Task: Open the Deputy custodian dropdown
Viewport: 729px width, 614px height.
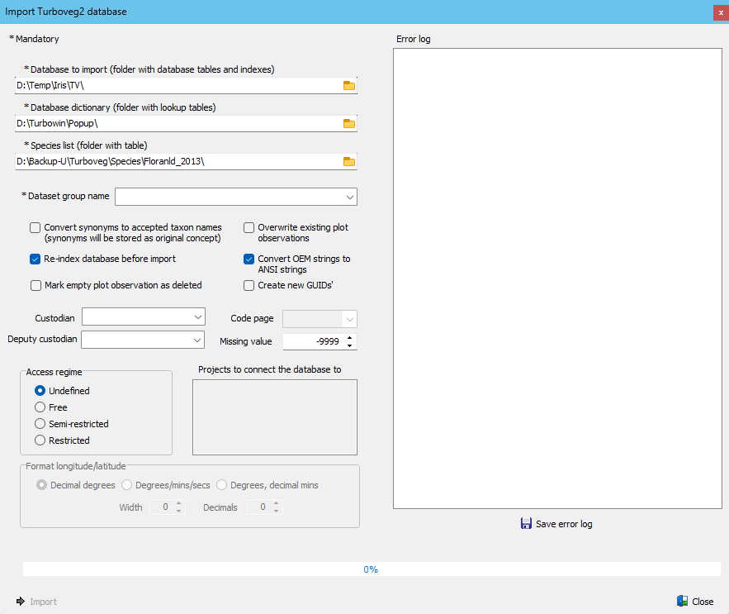Action: (197, 340)
